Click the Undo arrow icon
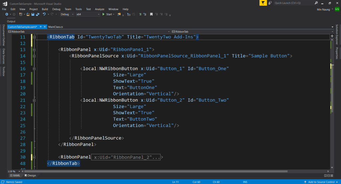 pos(44,14)
